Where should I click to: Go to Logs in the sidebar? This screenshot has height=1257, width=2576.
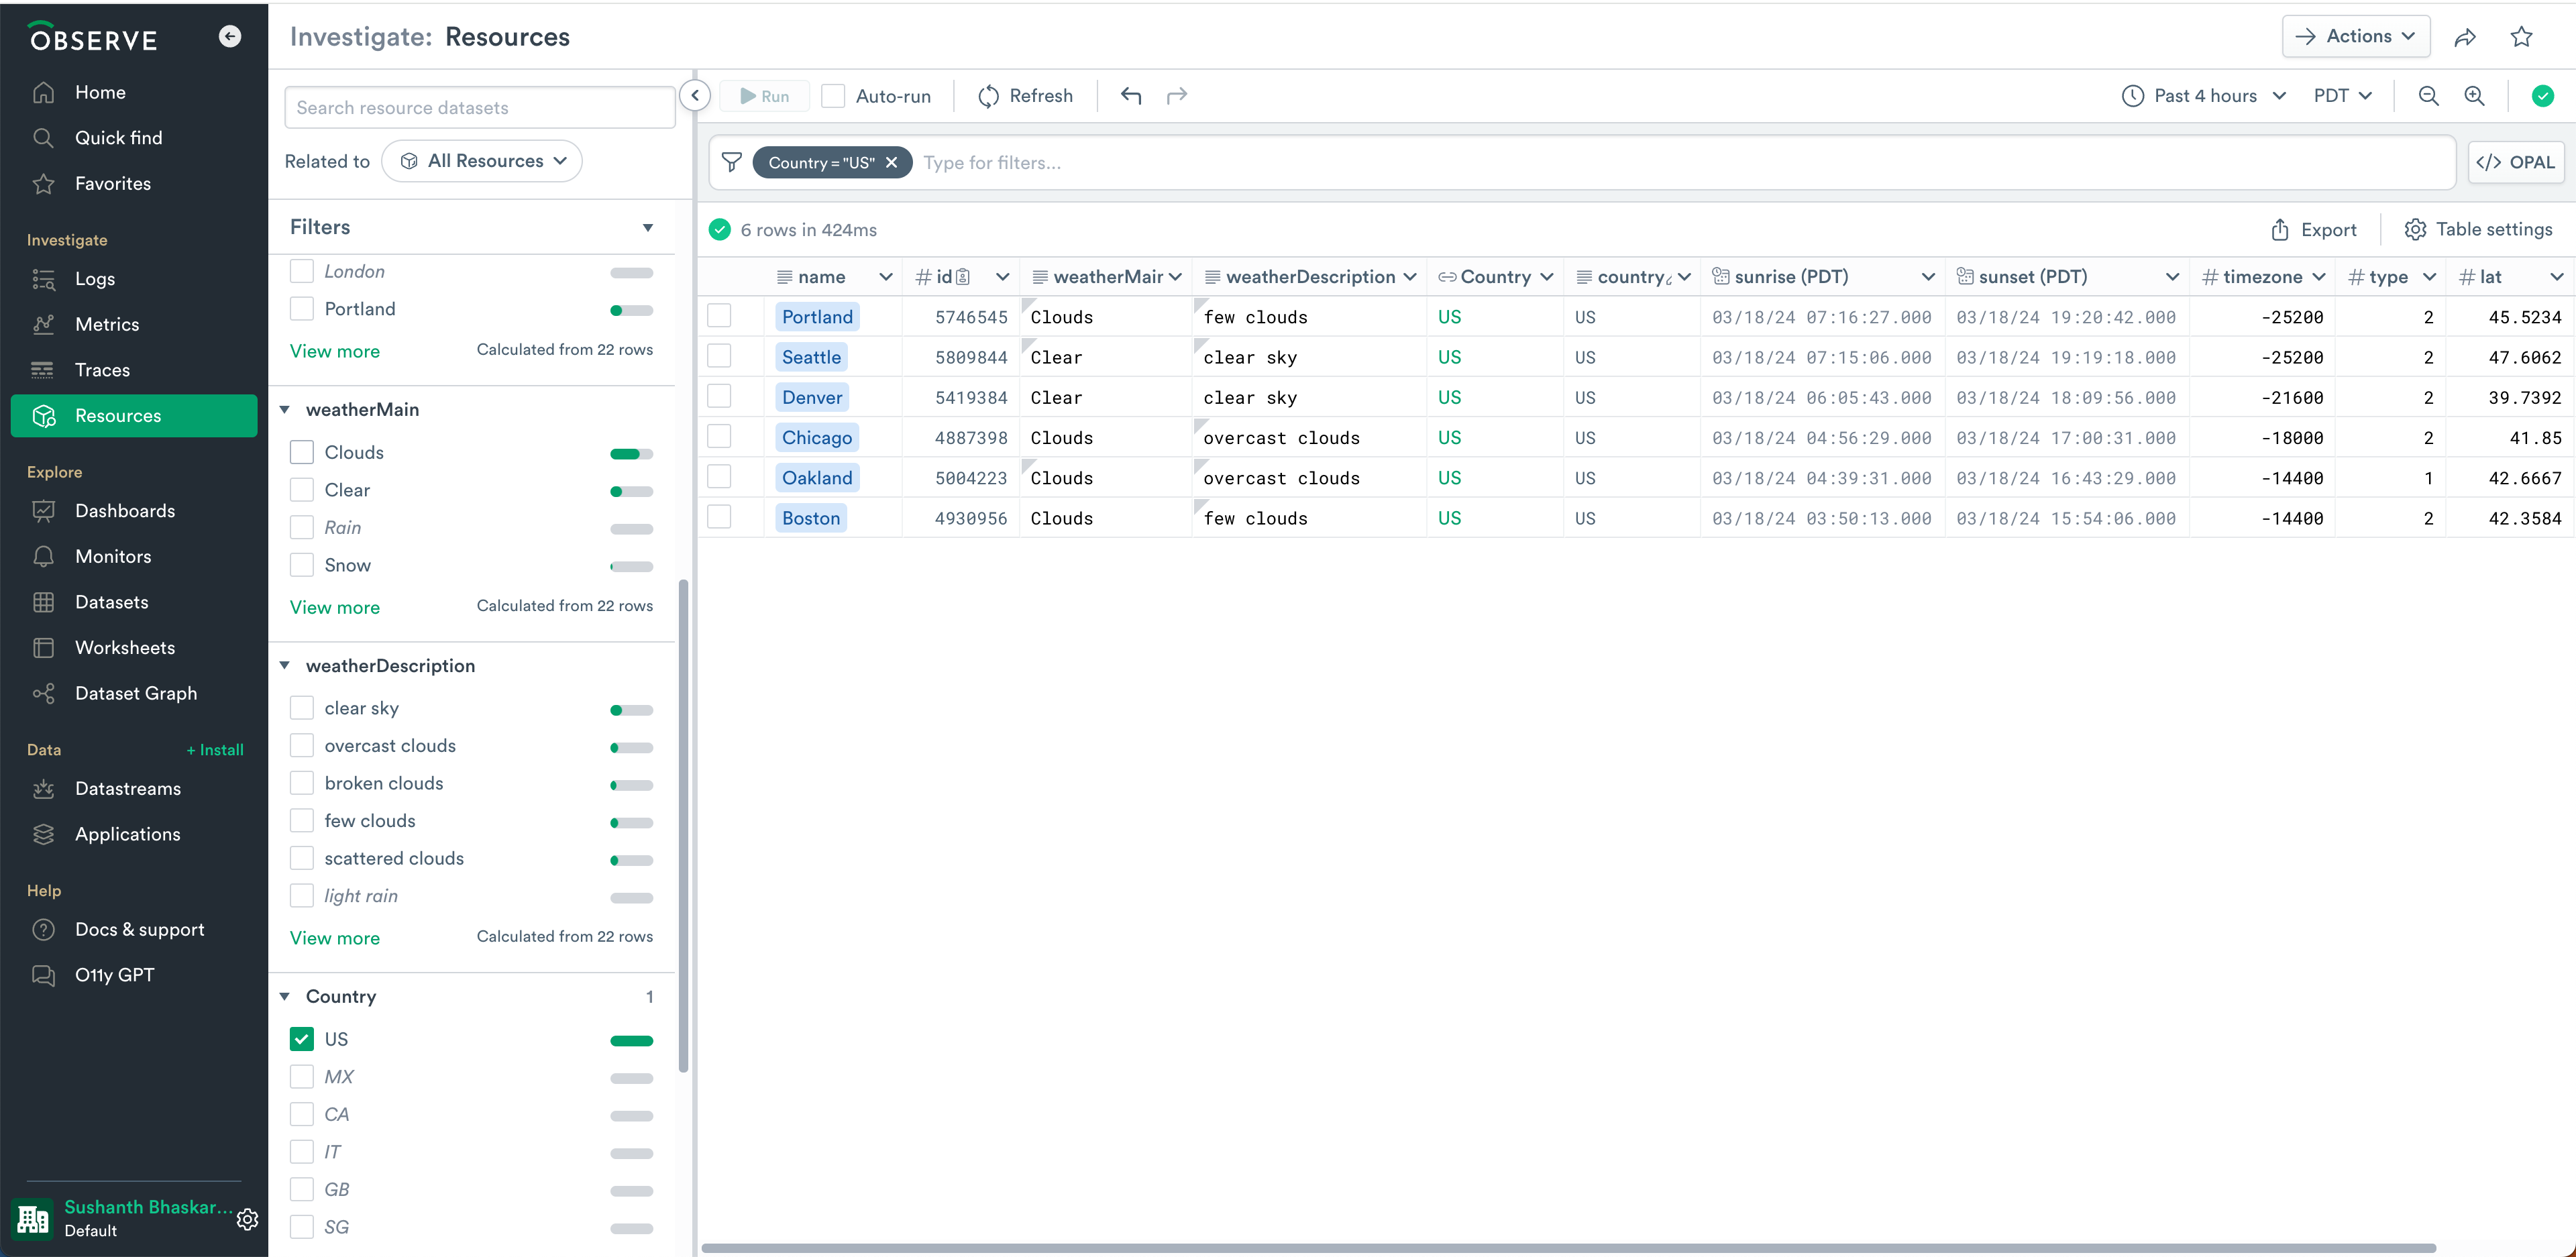click(95, 279)
